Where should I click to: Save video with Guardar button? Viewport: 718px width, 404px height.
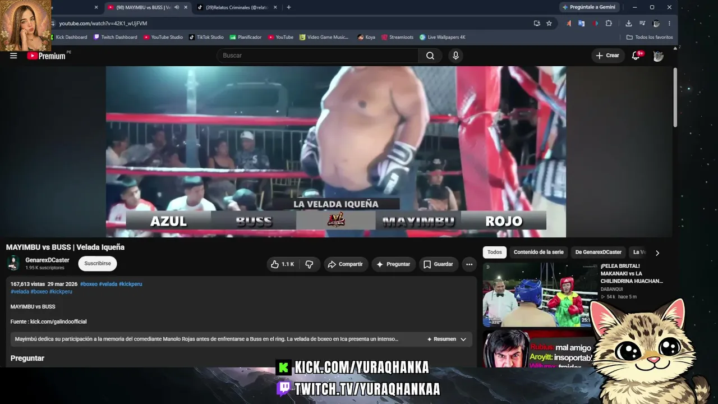click(x=439, y=264)
